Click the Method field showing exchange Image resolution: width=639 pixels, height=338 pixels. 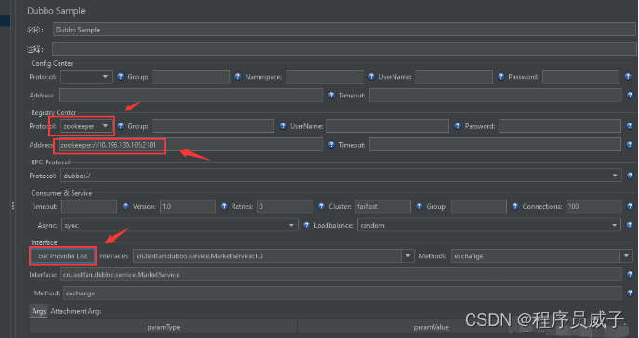pos(342,292)
